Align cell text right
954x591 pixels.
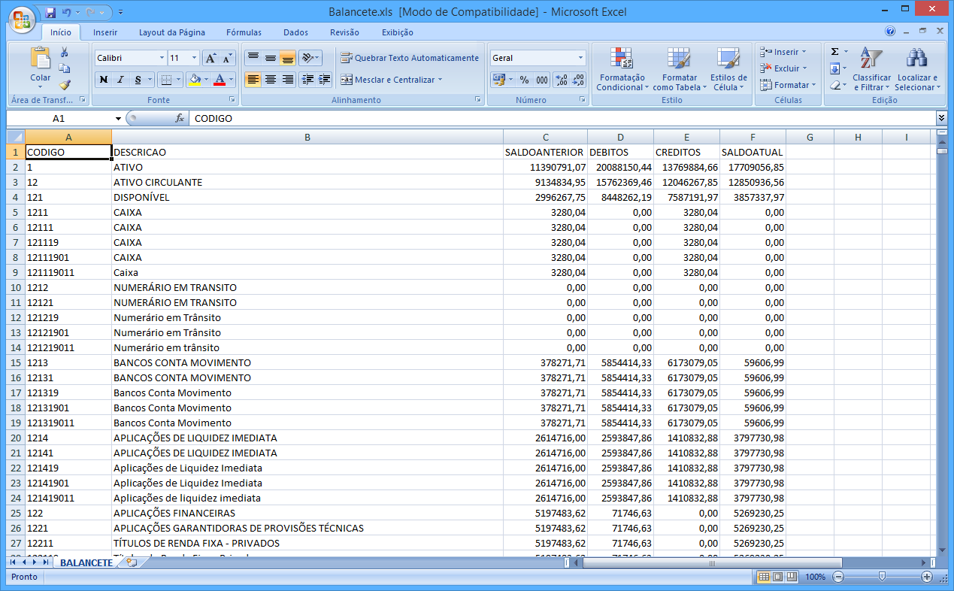(x=288, y=80)
